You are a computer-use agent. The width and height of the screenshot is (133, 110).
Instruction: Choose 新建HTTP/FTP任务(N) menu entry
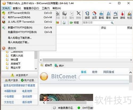point(28,28)
